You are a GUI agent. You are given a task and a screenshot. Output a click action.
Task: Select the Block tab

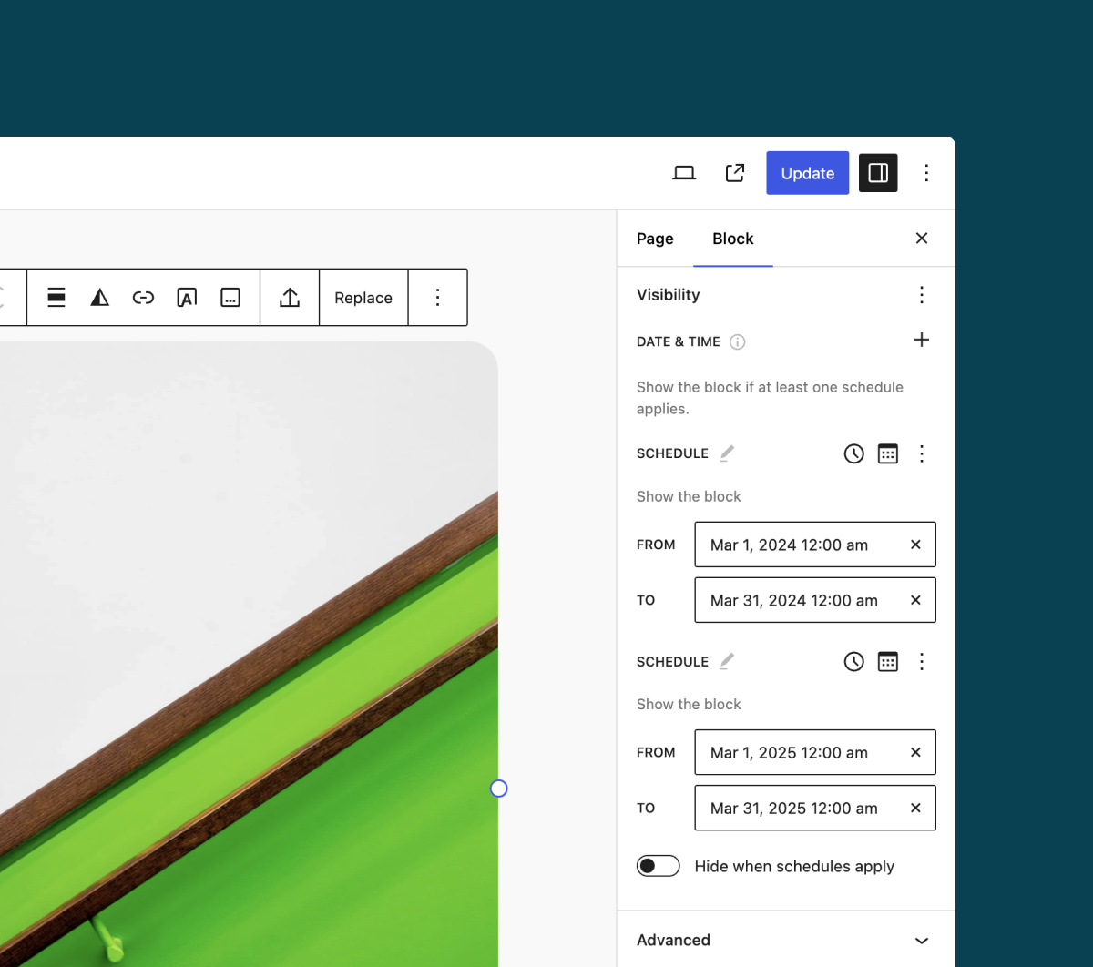733,239
